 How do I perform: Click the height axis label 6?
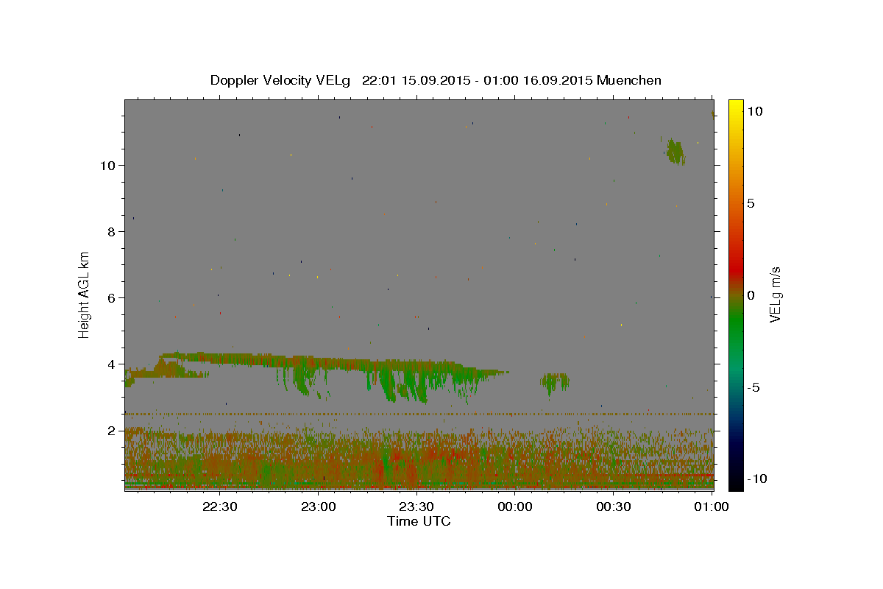[x=111, y=297]
